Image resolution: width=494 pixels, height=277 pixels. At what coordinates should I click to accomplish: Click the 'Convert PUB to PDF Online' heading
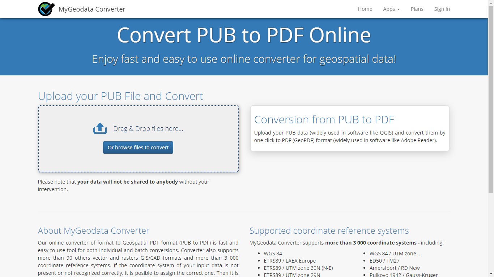tap(244, 35)
